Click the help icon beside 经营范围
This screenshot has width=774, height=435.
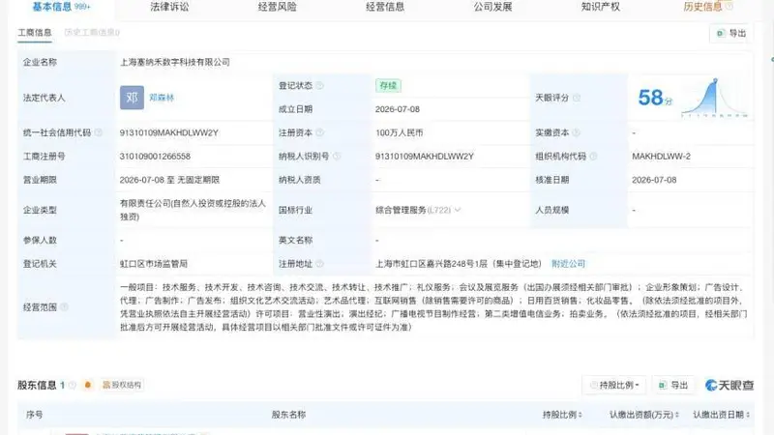(64, 307)
